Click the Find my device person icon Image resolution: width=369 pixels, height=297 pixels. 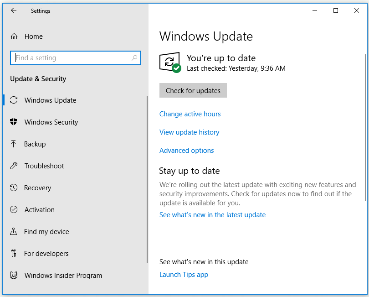(x=13, y=231)
